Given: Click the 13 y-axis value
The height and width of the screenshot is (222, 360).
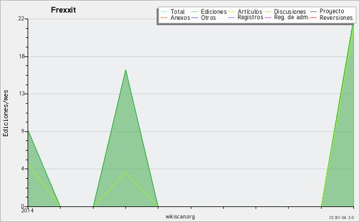Looking at the screenshot, I should tap(22, 94).
